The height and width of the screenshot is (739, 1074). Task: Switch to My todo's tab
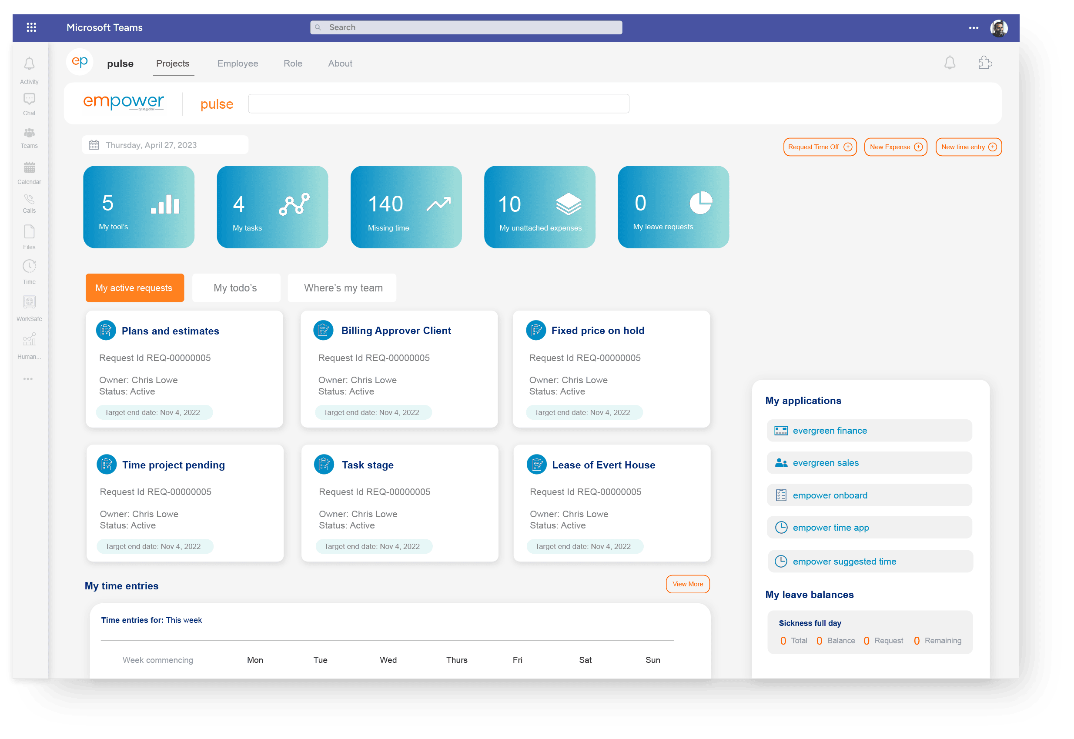[236, 286]
